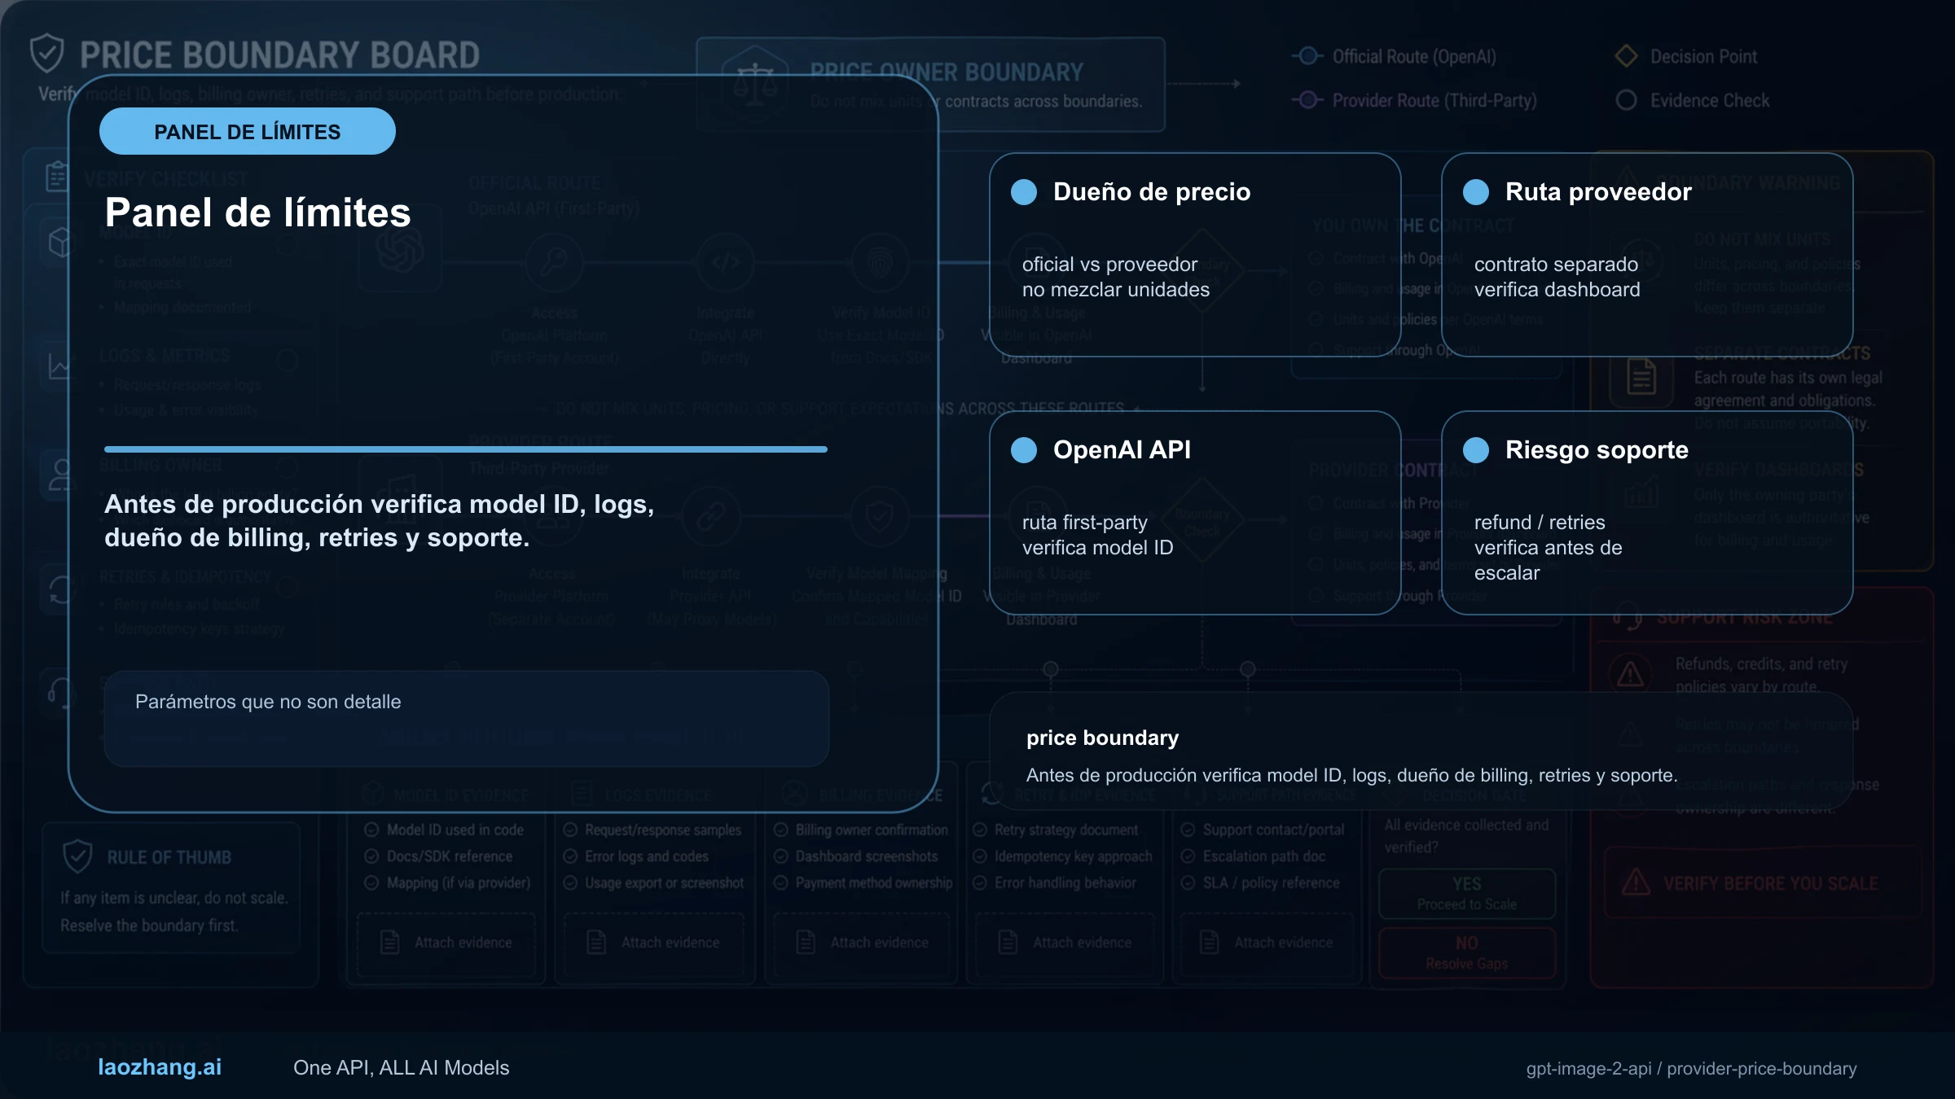Screen dimensions: 1955x1099
Task: Click One API, ALL AI Models tagline
Action: pos(401,1067)
